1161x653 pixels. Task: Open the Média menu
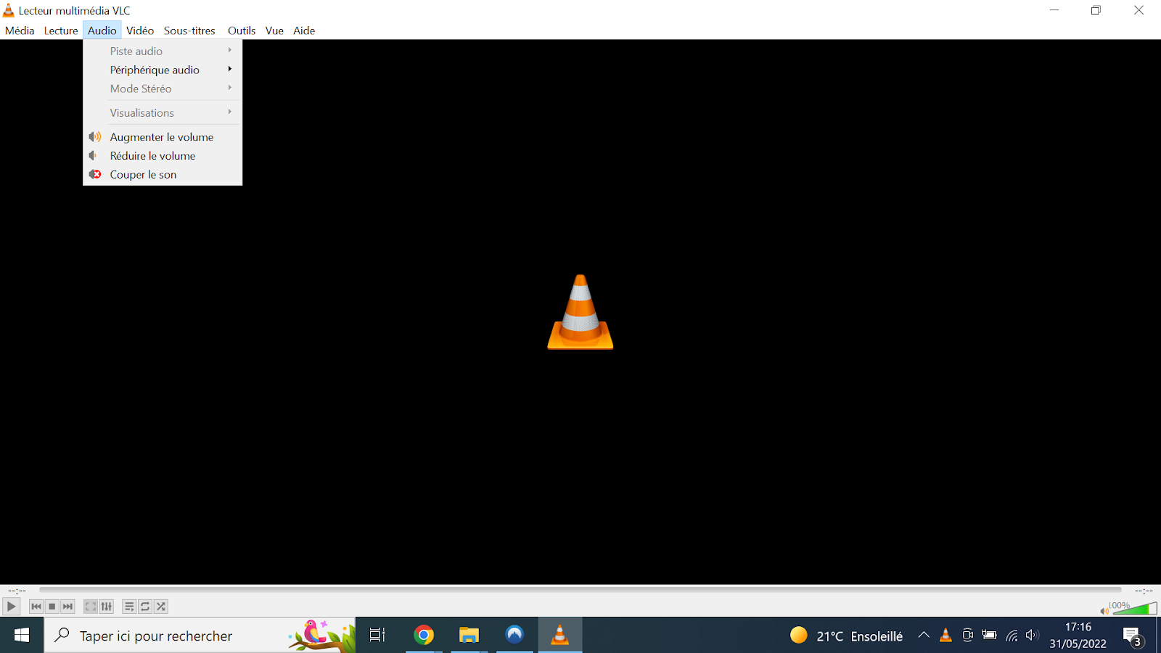[20, 30]
